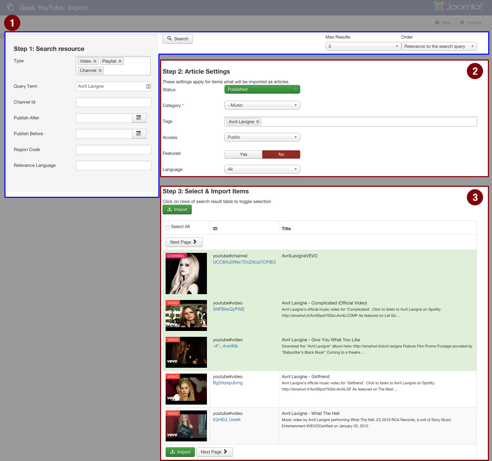Open video link 5NPBIwQyPWE
This screenshot has width=492, height=461.
(229, 309)
